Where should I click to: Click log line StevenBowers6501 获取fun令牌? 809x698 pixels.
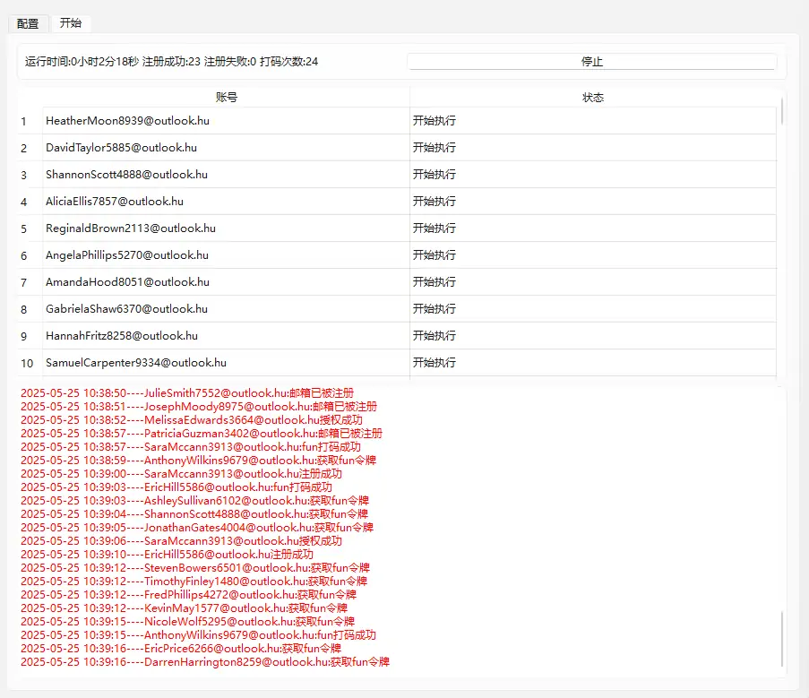(x=195, y=567)
